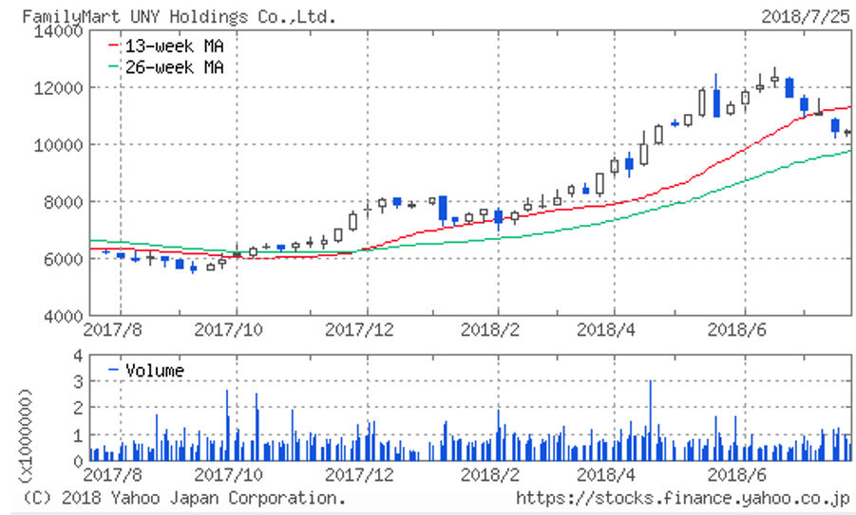Click the last candlestick at the chart's right edge
Screen dimensions: 856x515
(x=846, y=133)
